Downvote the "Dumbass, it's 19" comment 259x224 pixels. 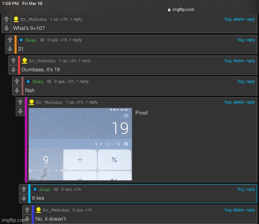point(13,70)
